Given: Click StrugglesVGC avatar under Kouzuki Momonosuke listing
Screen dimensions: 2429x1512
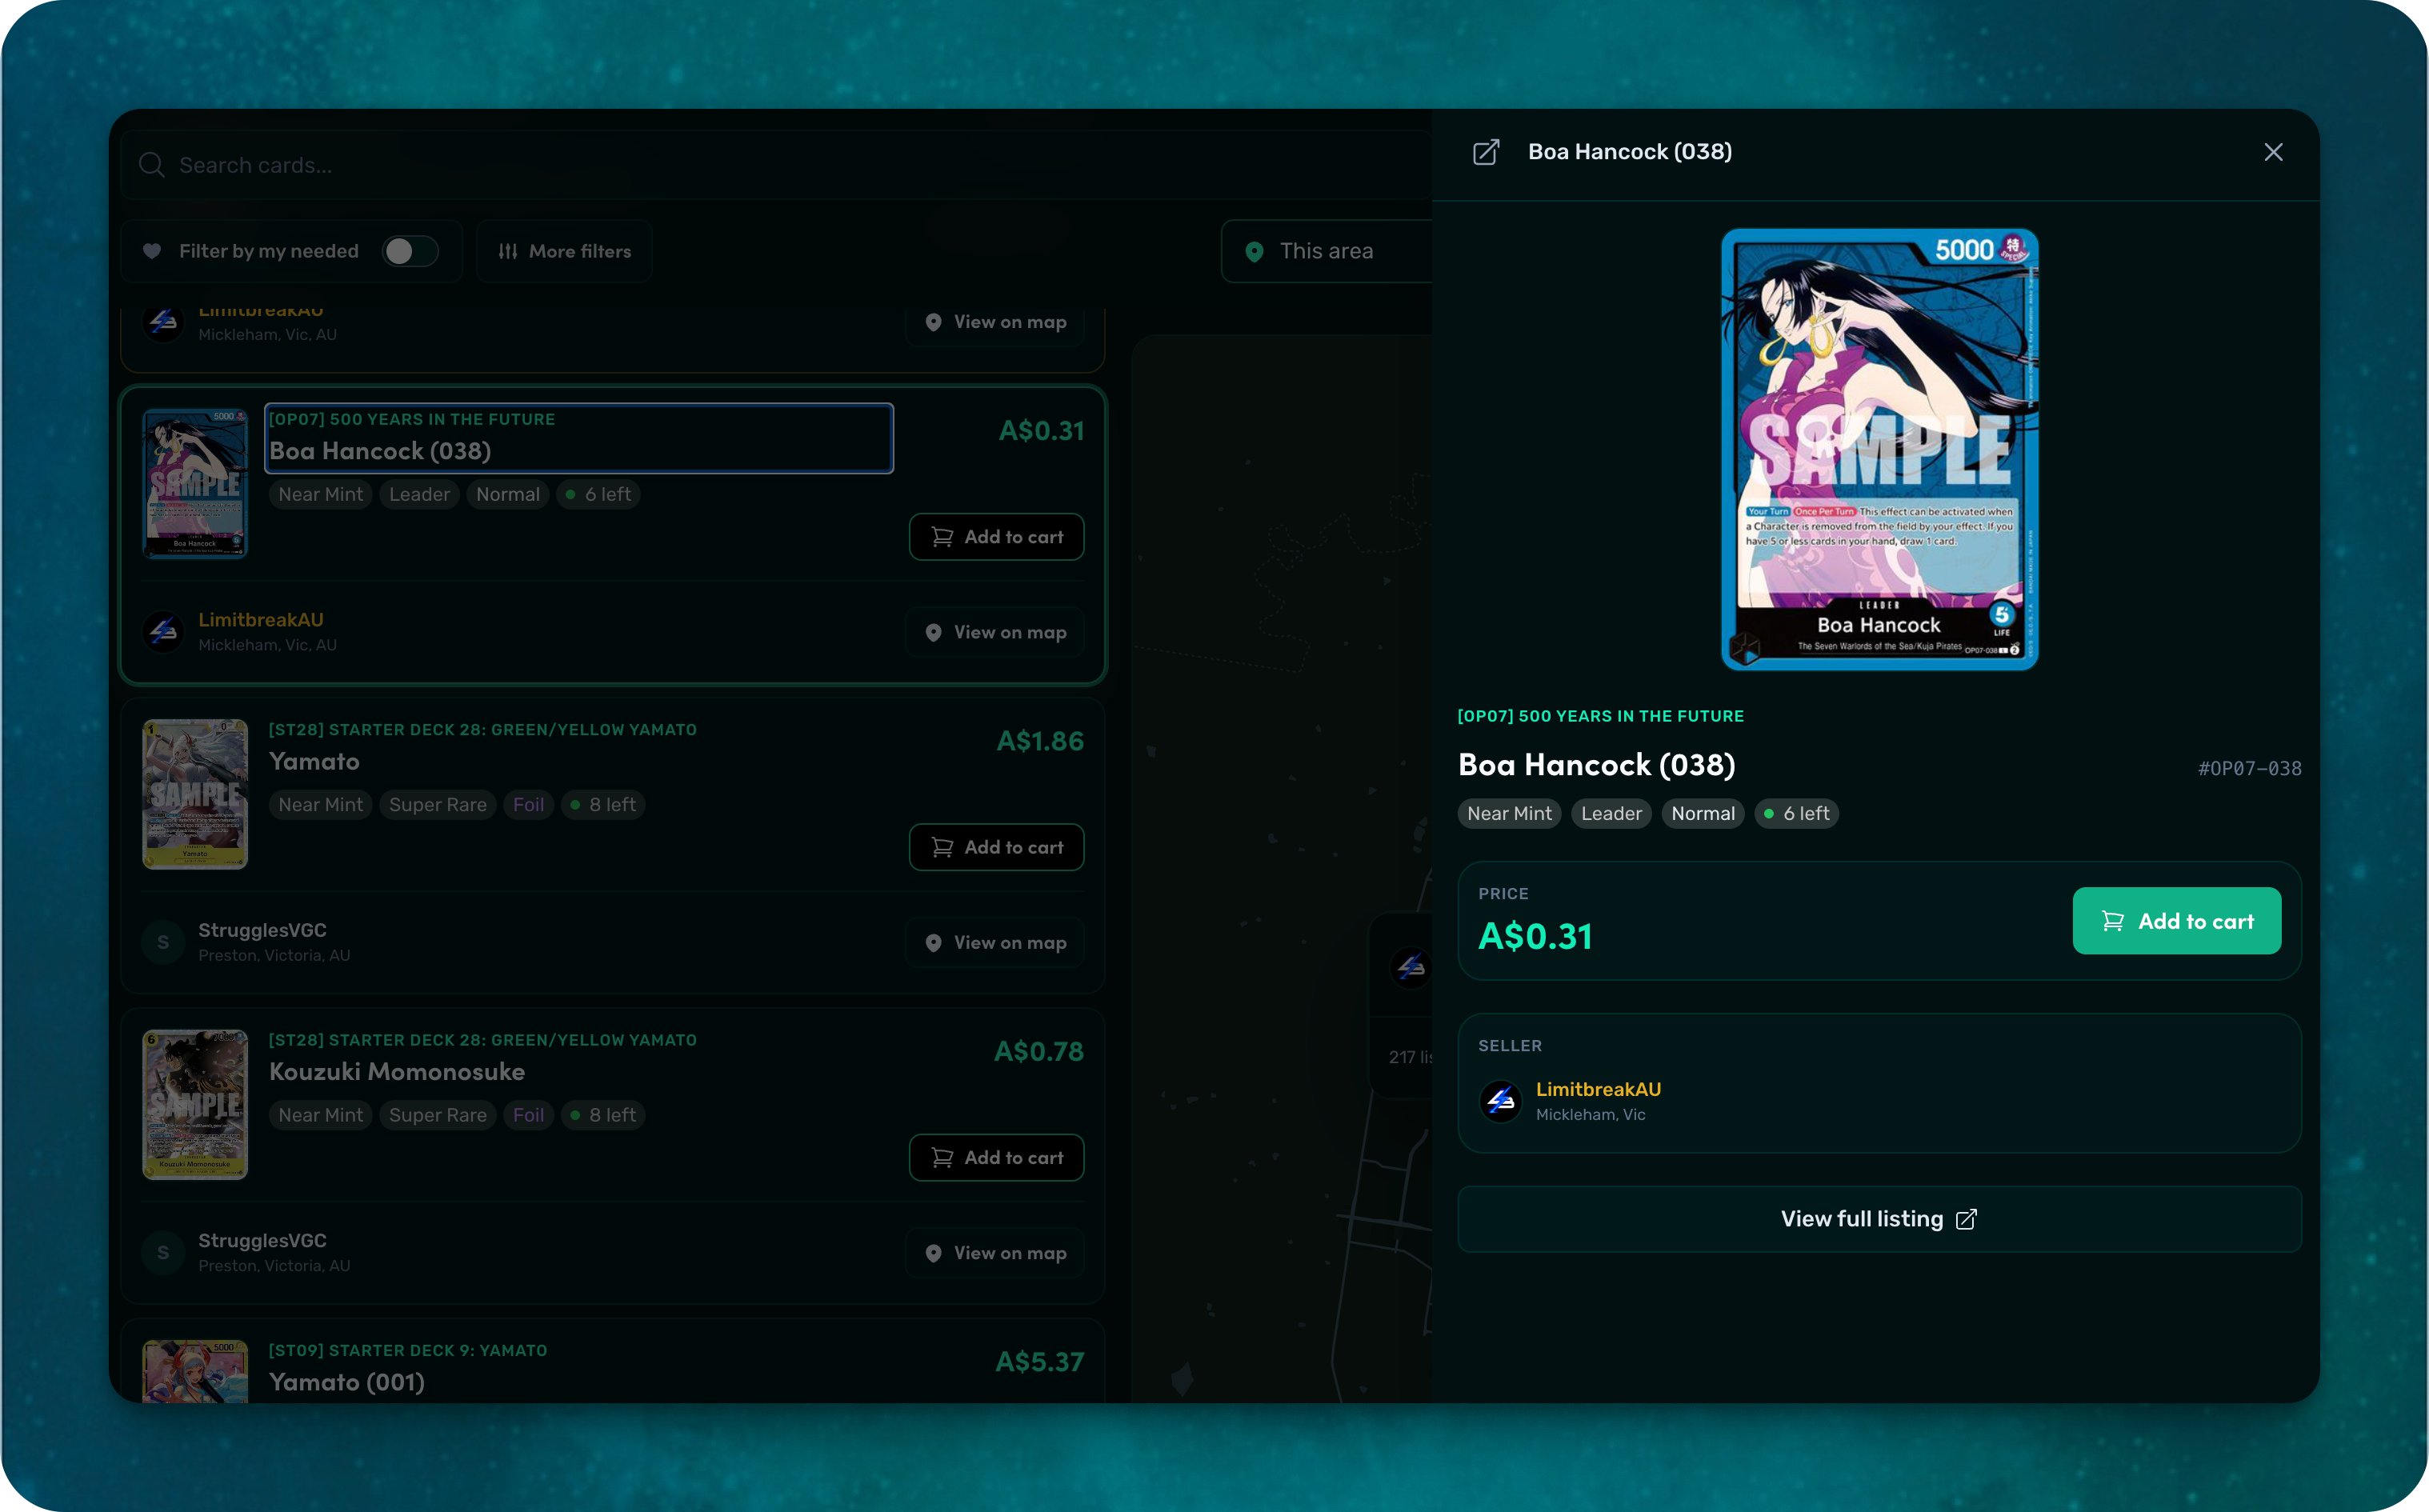Looking at the screenshot, I should 163,1252.
